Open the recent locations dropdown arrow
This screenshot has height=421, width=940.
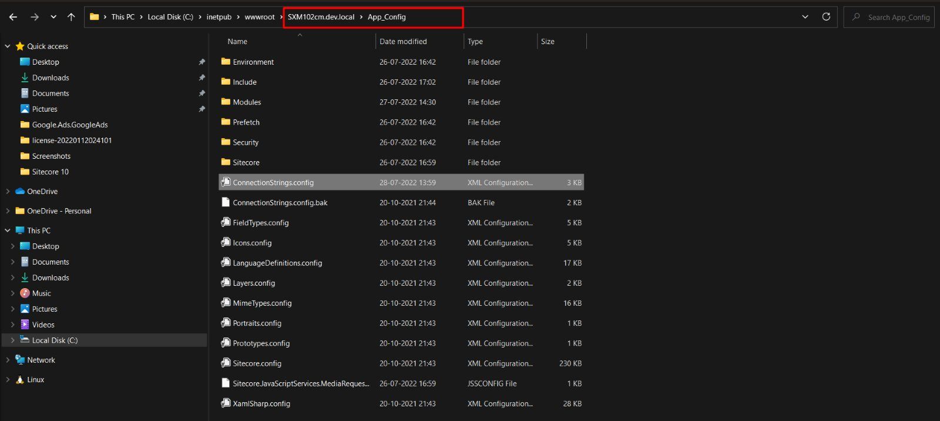pos(53,17)
